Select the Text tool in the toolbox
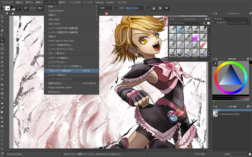252x157 pixels. tap(2, 22)
